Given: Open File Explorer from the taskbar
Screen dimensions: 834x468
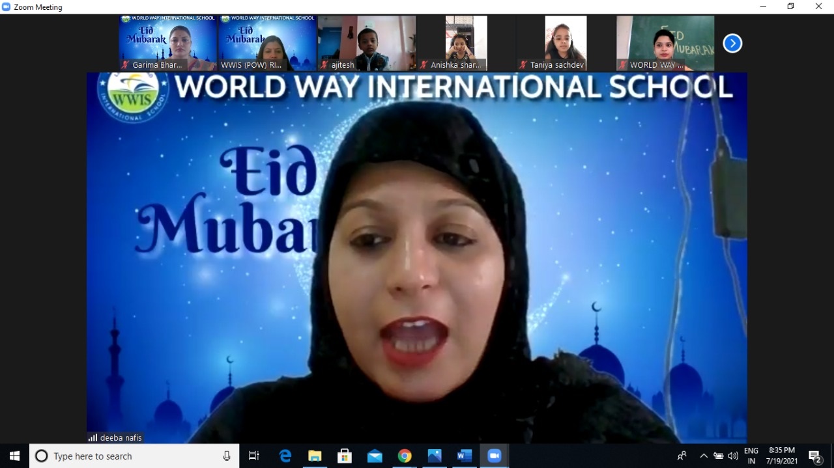Looking at the screenshot, I should 315,456.
